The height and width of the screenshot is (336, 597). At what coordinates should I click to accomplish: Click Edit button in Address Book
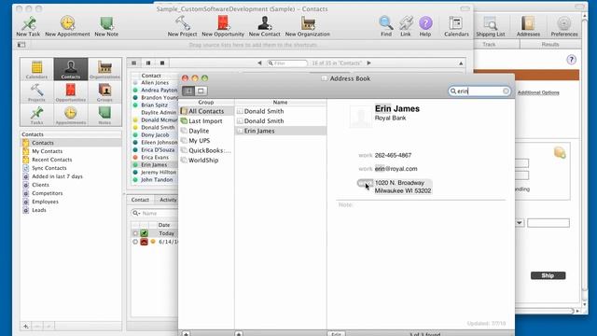coord(336,334)
